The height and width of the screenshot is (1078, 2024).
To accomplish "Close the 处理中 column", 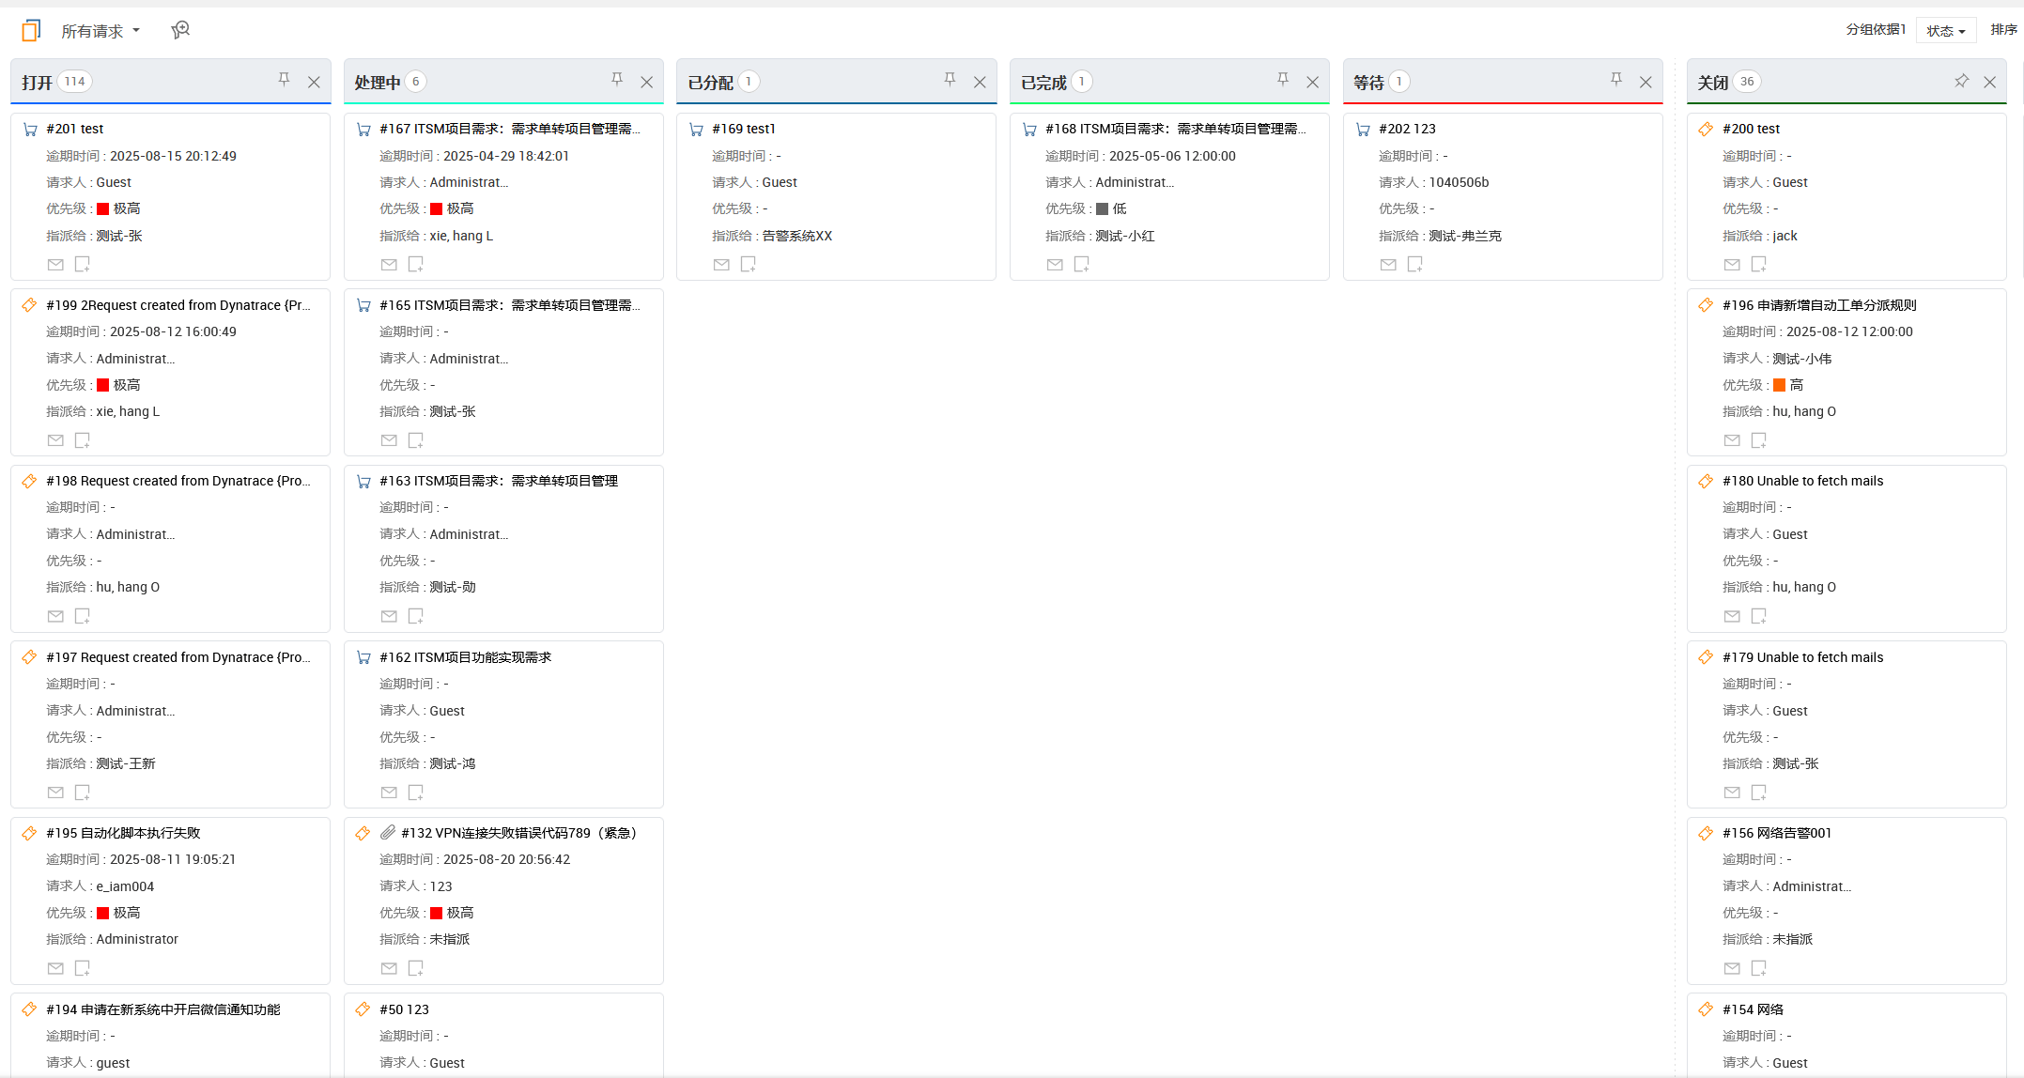I will point(647,83).
